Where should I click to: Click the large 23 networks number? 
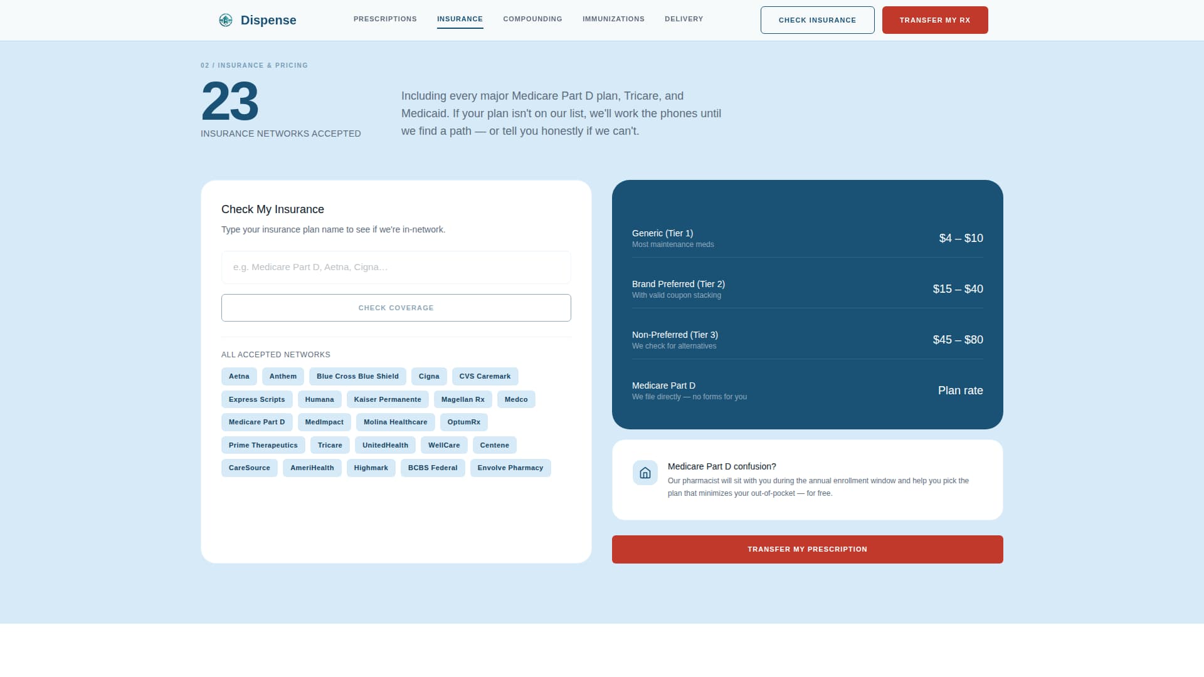point(230,102)
